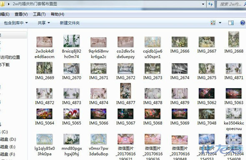This screenshot has height=160, width=246.
Task: Open the 查看(V) menu
Action: tap(21, 15)
